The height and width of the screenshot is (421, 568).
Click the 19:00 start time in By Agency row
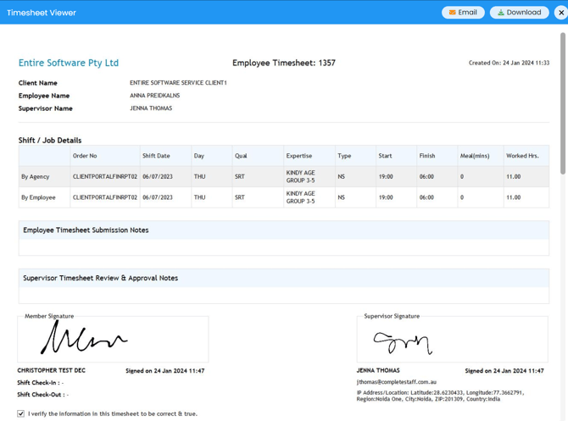386,177
